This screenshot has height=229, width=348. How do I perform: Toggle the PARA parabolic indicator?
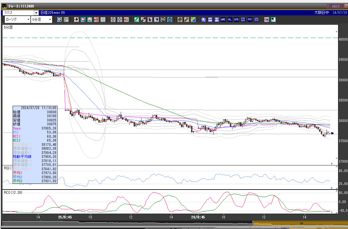pos(243,20)
